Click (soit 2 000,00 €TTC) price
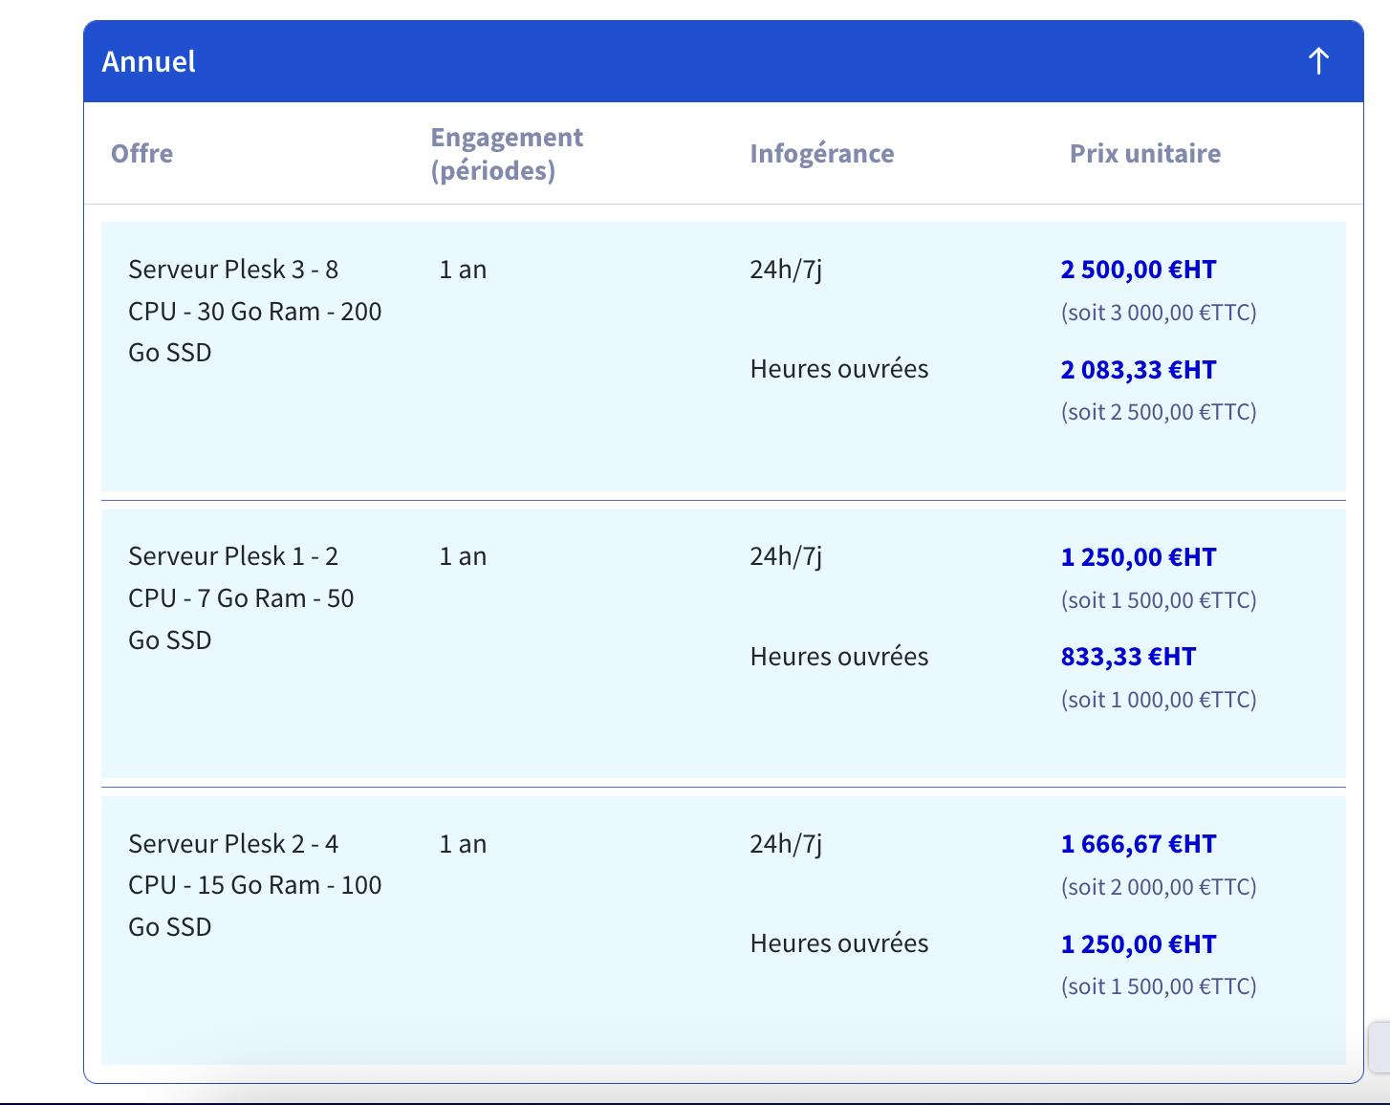 pos(1159,887)
